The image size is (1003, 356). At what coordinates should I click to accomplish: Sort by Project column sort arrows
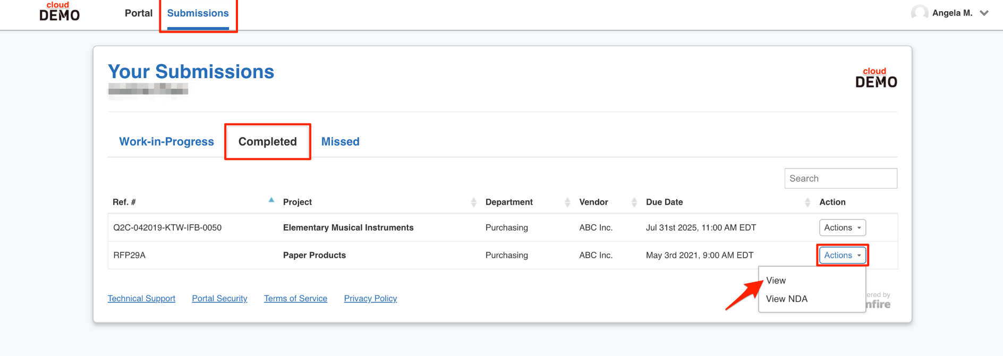[x=474, y=202]
